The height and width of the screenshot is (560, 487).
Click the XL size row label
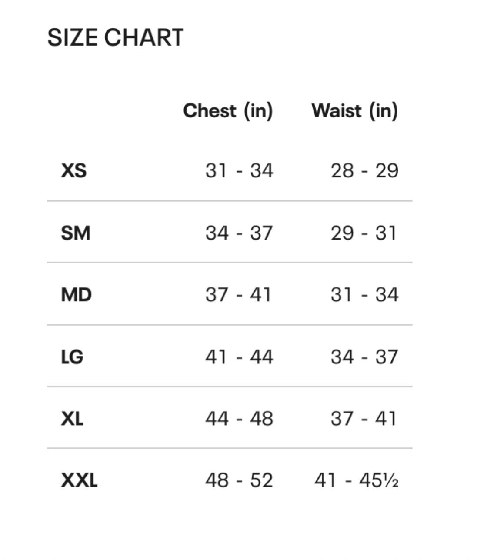click(x=72, y=419)
